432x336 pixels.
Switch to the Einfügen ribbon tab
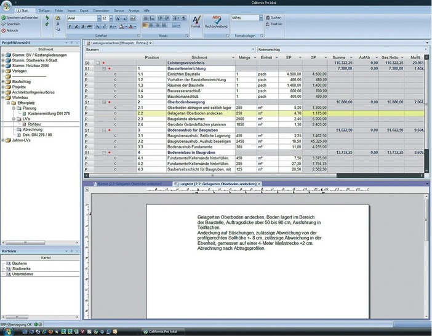pos(44,10)
